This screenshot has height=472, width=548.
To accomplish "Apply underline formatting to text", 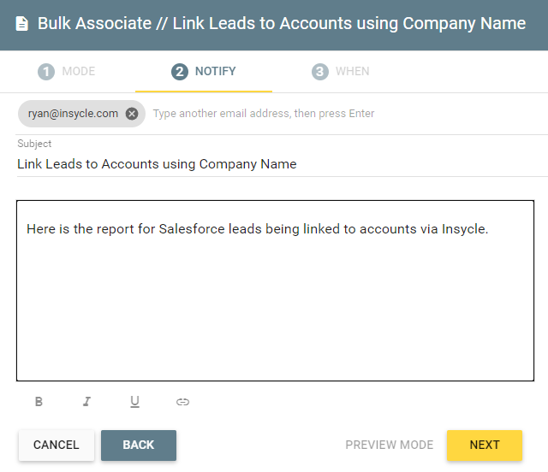I will (x=134, y=402).
